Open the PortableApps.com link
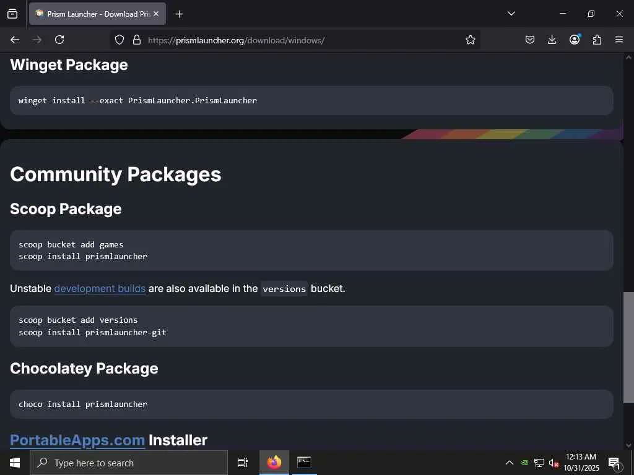Image resolution: width=634 pixels, height=475 pixels. (77, 440)
